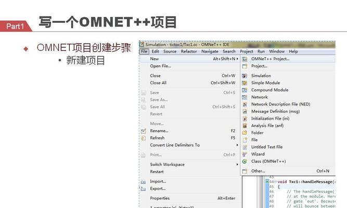This screenshot has width=347, height=208.
Task: Click the Export icon in File menu
Action: (144, 189)
